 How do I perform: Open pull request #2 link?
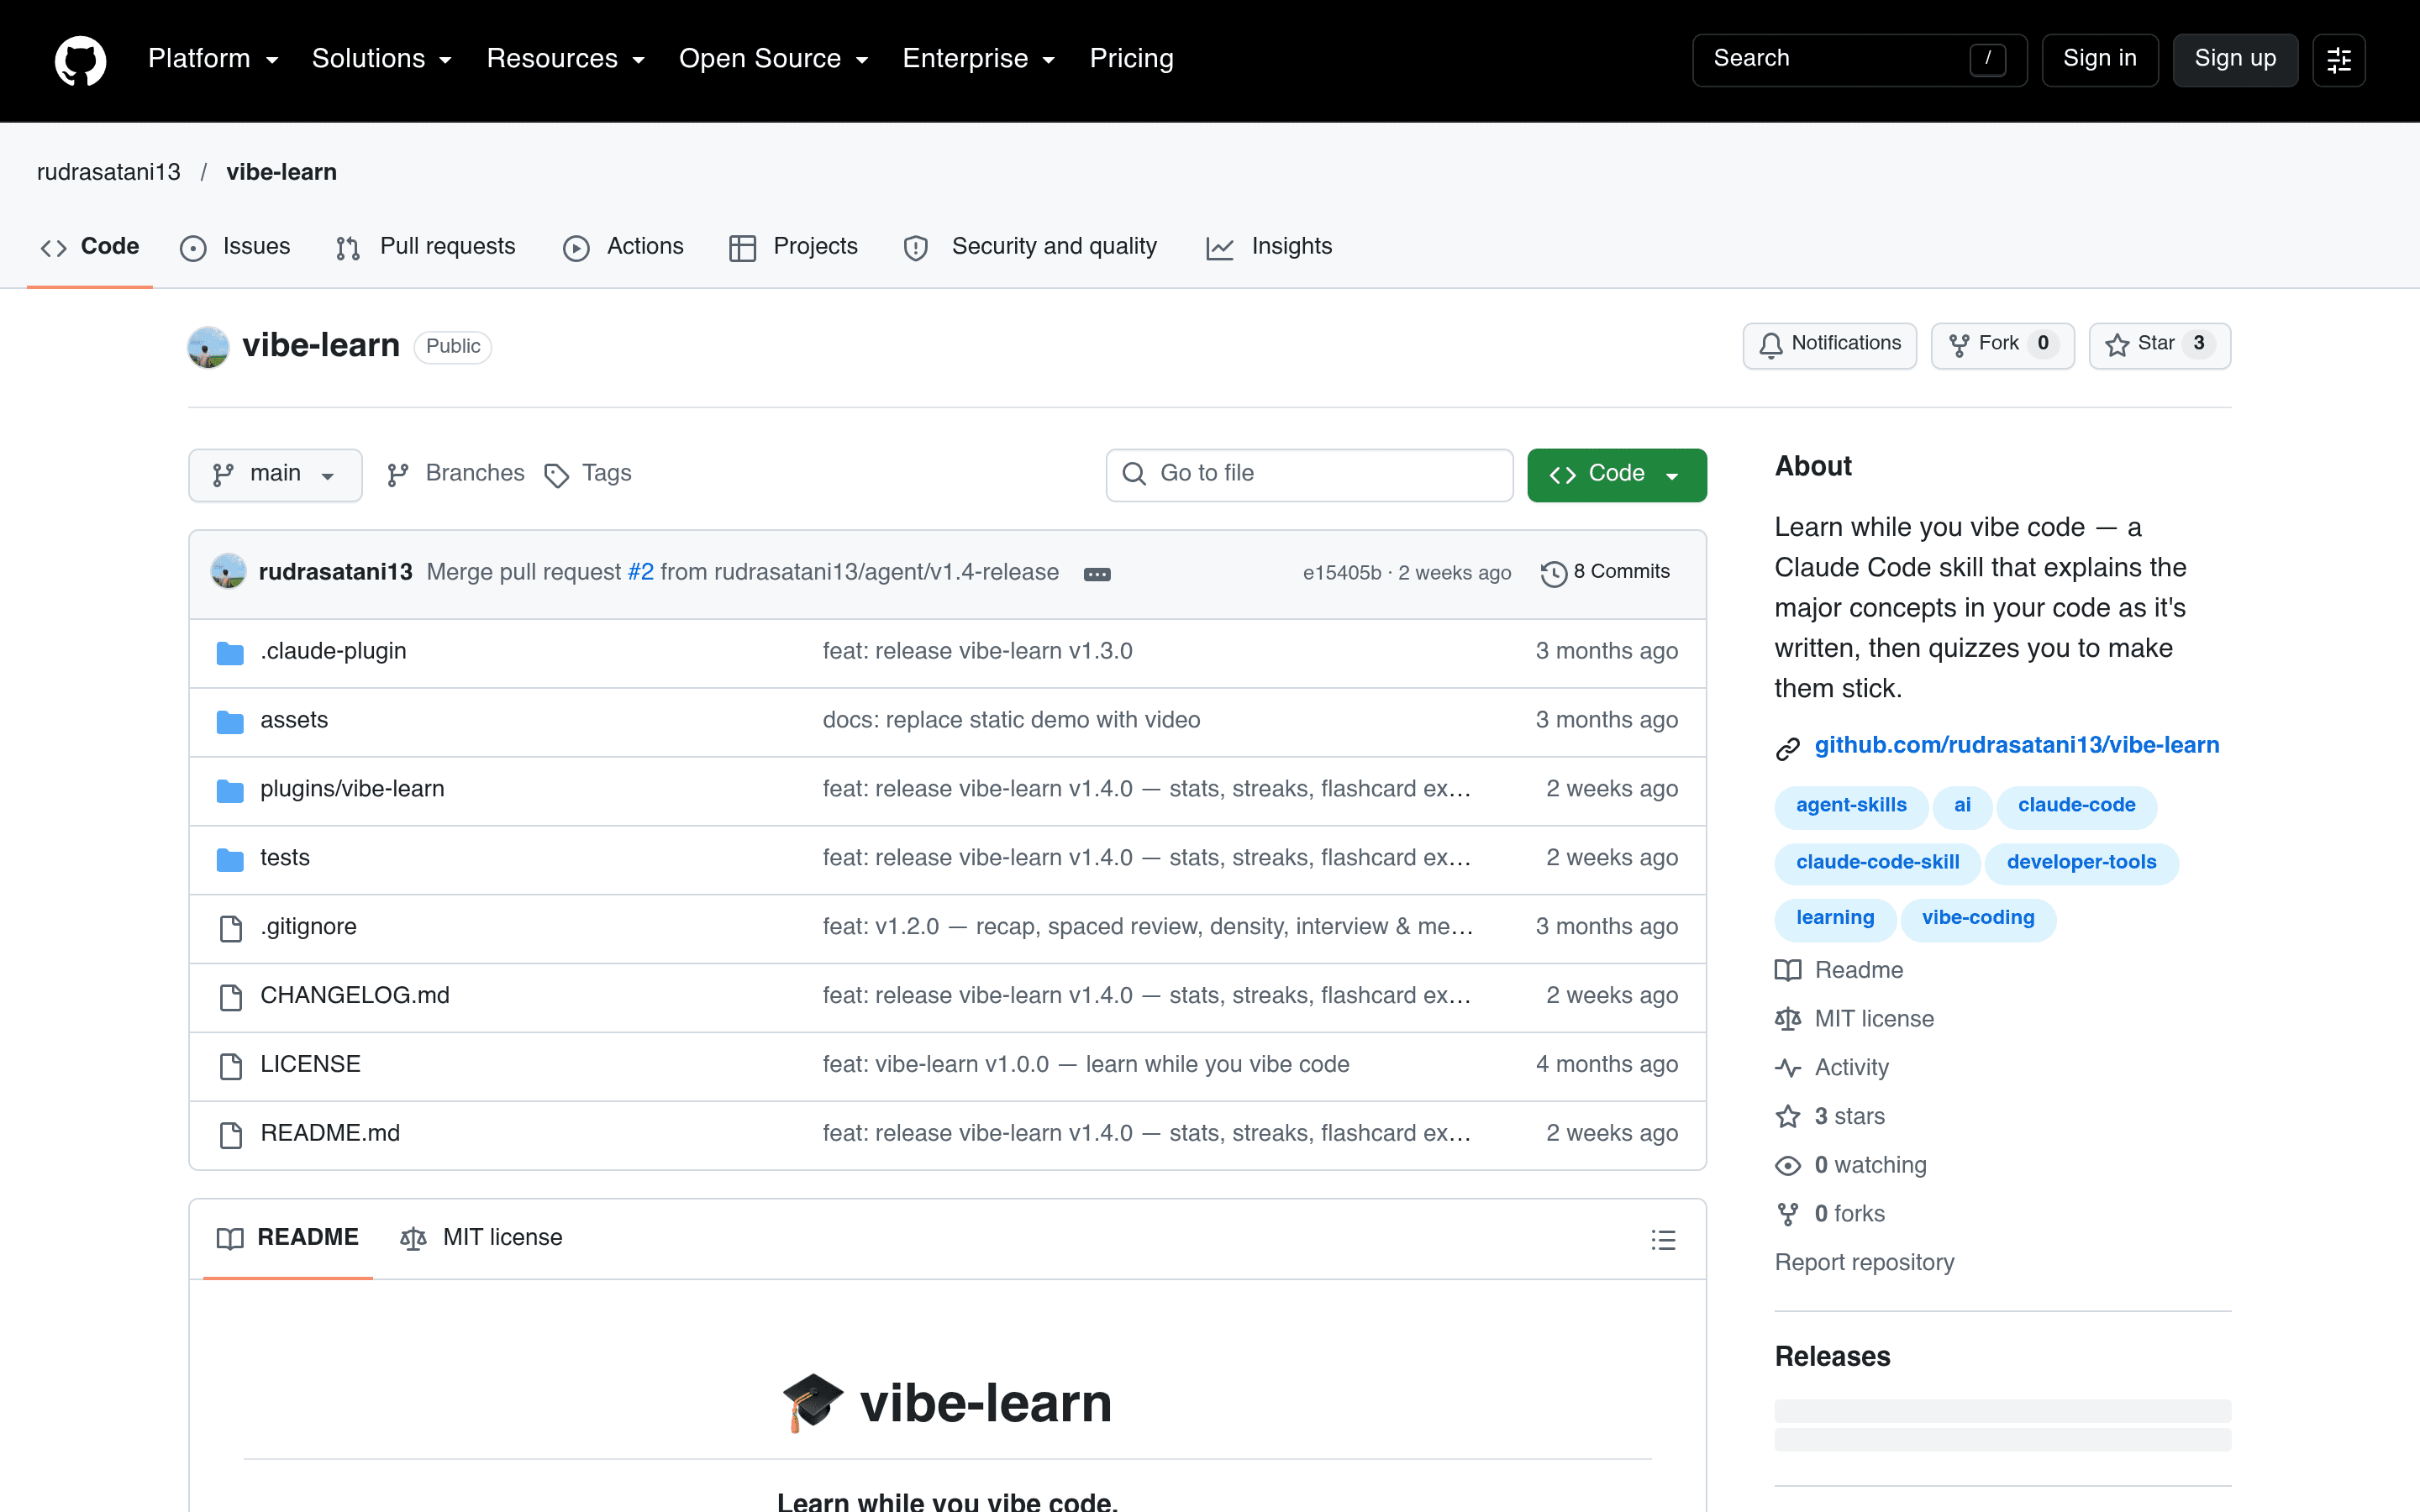[x=640, y=572]
